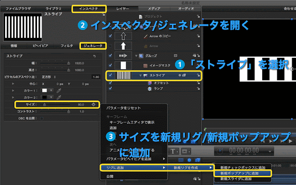The height and width of the screenshot is (185, 296).
Task: Uncheck the ランプ behavior checkbox
Action: pos(111,88)
